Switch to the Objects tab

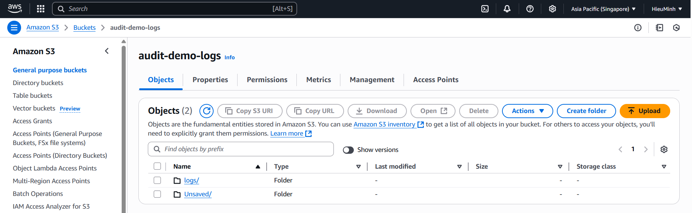(x=161, y=80)
